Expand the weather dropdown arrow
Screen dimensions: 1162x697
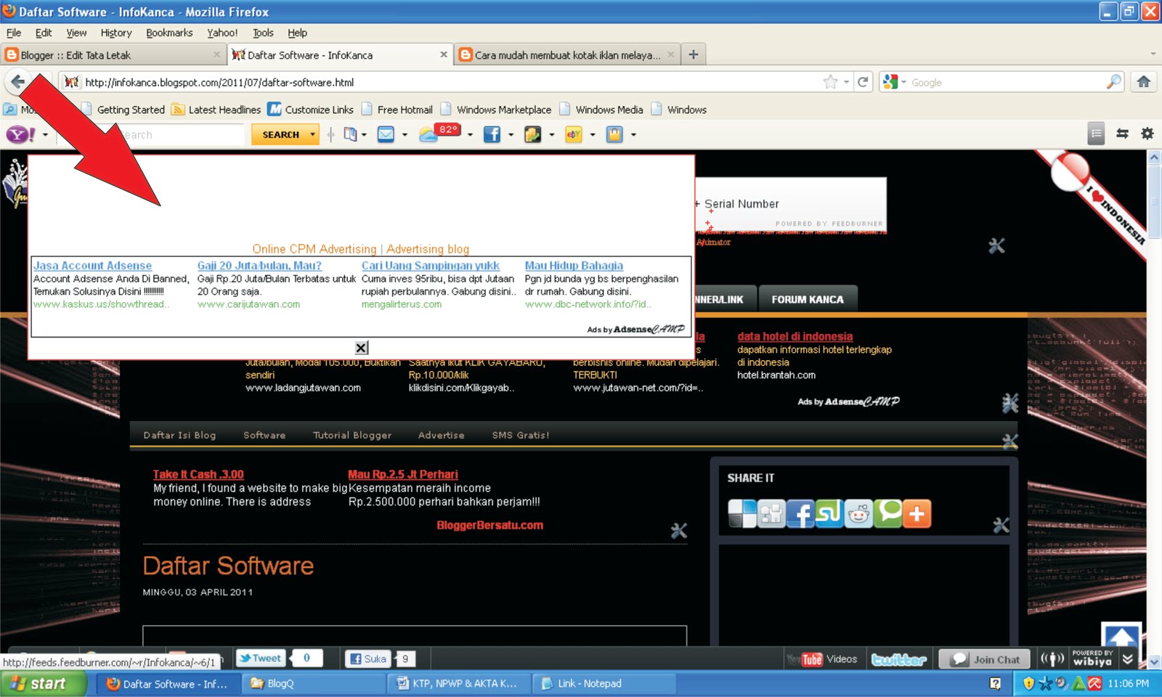470,135
